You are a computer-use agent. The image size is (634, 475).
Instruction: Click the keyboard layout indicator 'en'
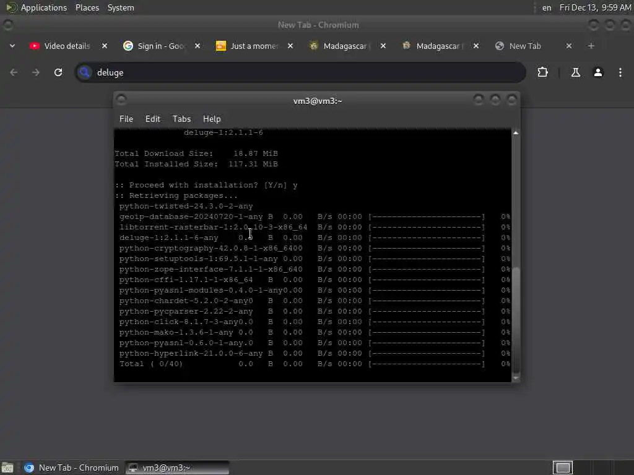(547, 7)
